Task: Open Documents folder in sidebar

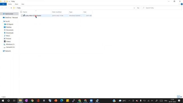Action: click(10, 30)
